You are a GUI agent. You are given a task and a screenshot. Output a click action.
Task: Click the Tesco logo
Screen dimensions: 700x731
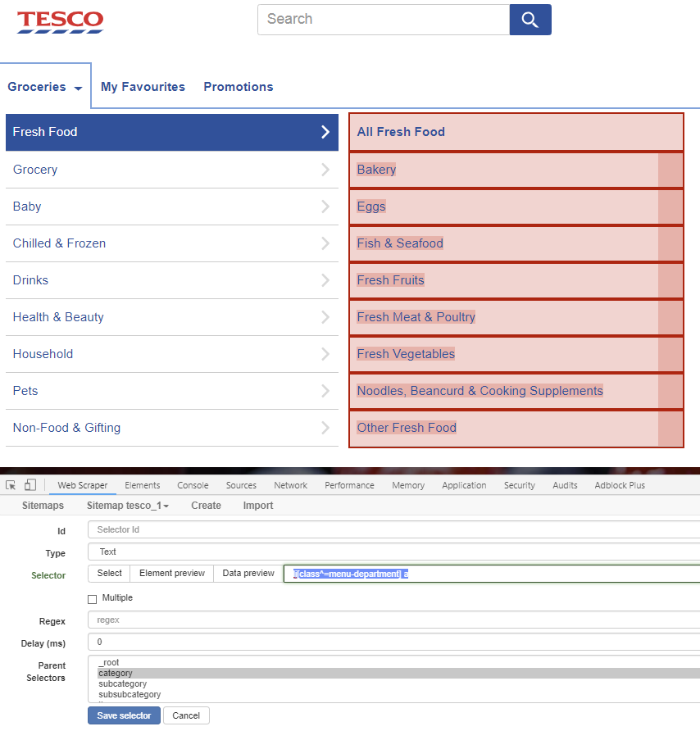click(61, 21)
